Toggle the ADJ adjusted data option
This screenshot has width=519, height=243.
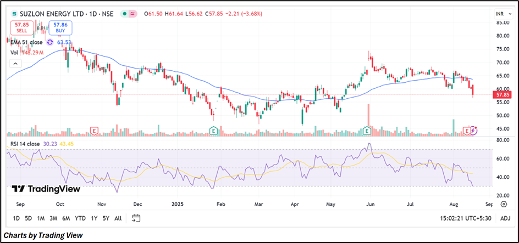[505, 218]
